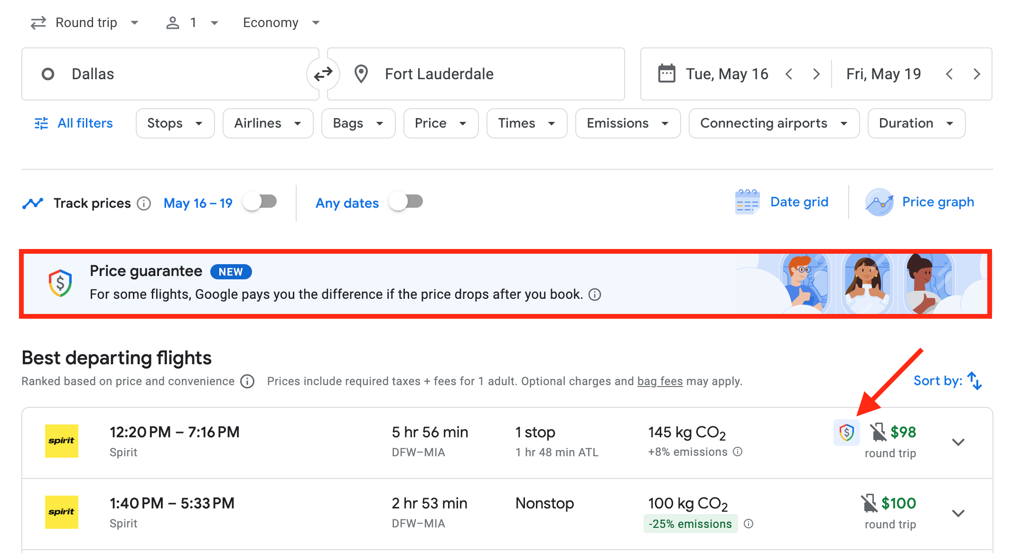Image resolution: width=1011 pixels, height=553 pixels.
Task: Open the ranking info icon
Action: click(247, 381)
